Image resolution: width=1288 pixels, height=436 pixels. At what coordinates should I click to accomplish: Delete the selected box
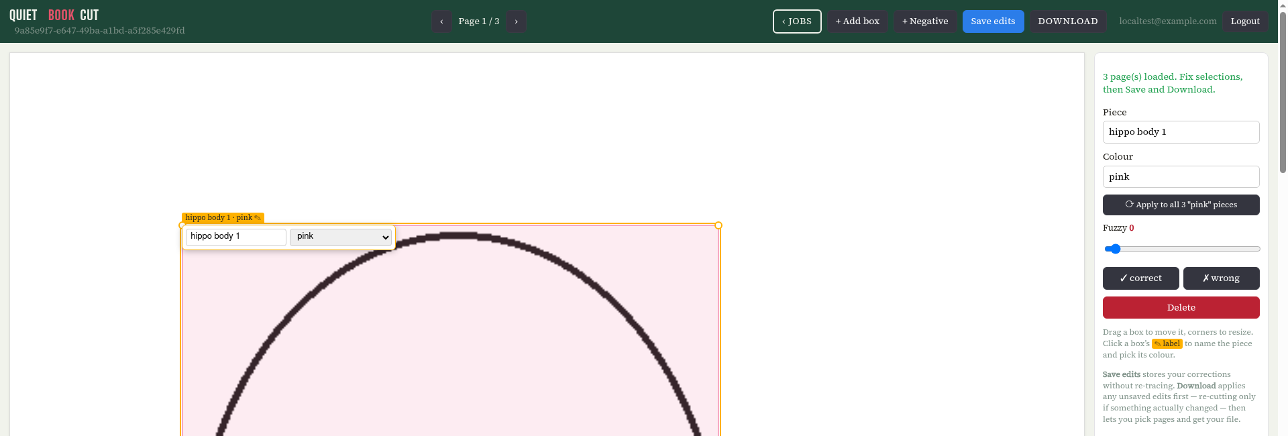1181,308
